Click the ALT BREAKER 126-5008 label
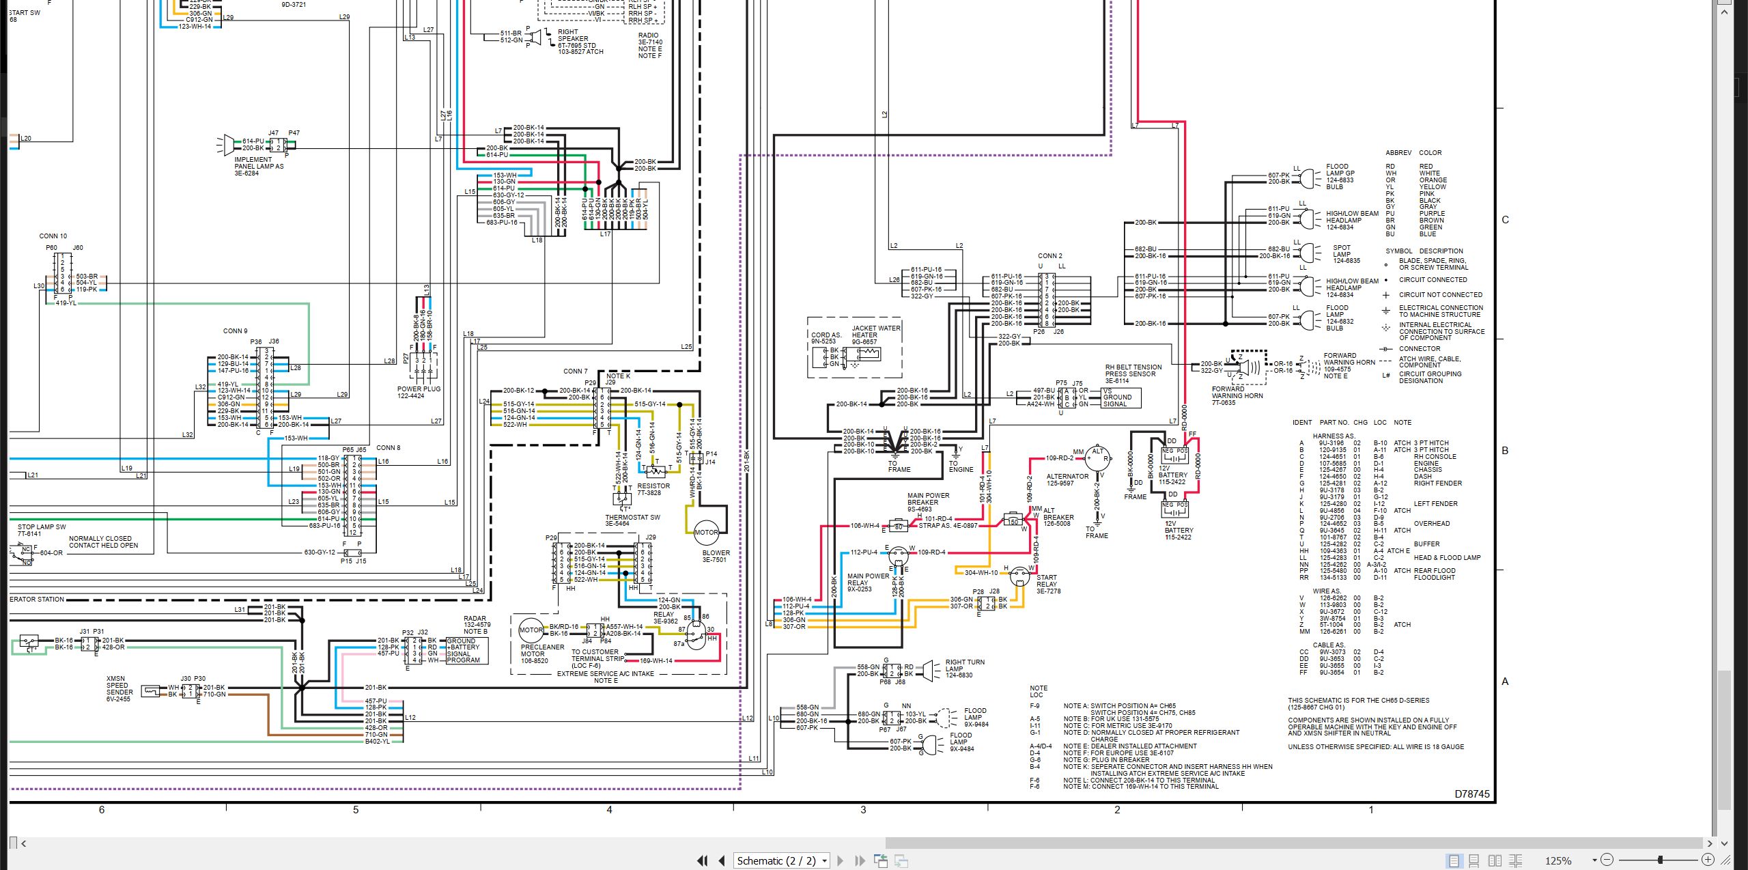Image resolution: width=1748 pixels, height=870 pixels. tap(1058, 517)
